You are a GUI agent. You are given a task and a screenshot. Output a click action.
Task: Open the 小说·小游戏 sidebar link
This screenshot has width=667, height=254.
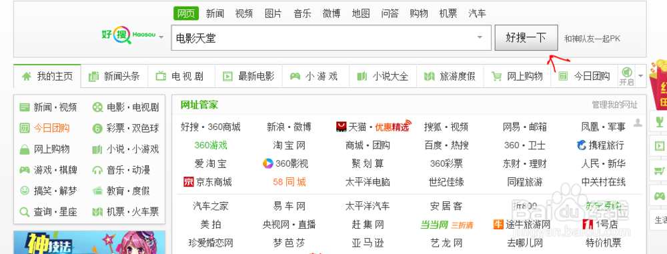tap(132, 149)
